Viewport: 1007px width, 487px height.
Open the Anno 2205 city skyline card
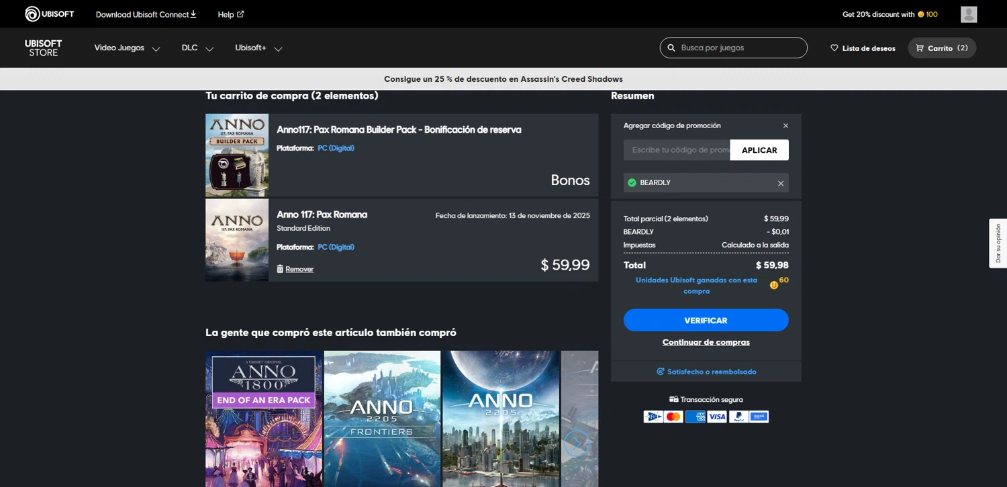tap(501, 419)
